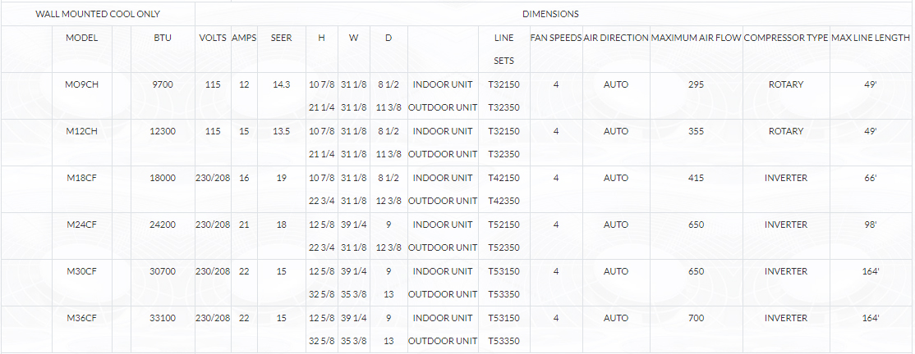Click the MO9CH model cell
915x354 pixels.
pos(81,84)
